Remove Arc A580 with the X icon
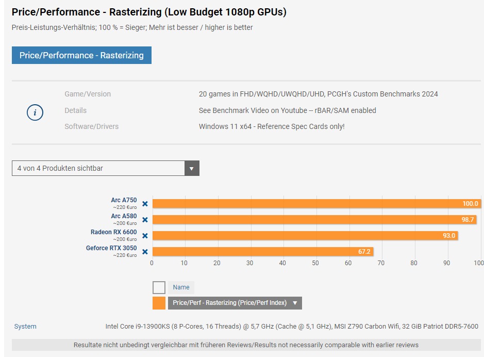Screen dimensions: 484x357 pos(145,220)
